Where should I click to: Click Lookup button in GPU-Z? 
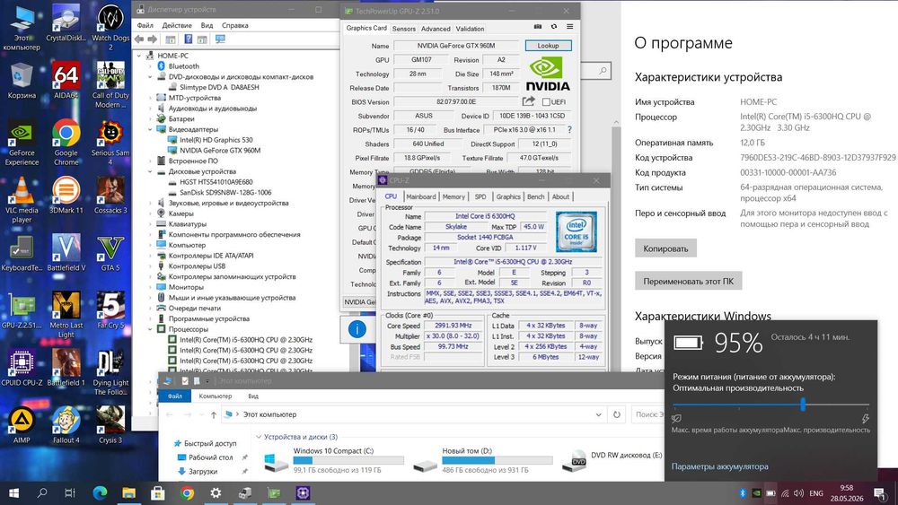pos(548,46)
